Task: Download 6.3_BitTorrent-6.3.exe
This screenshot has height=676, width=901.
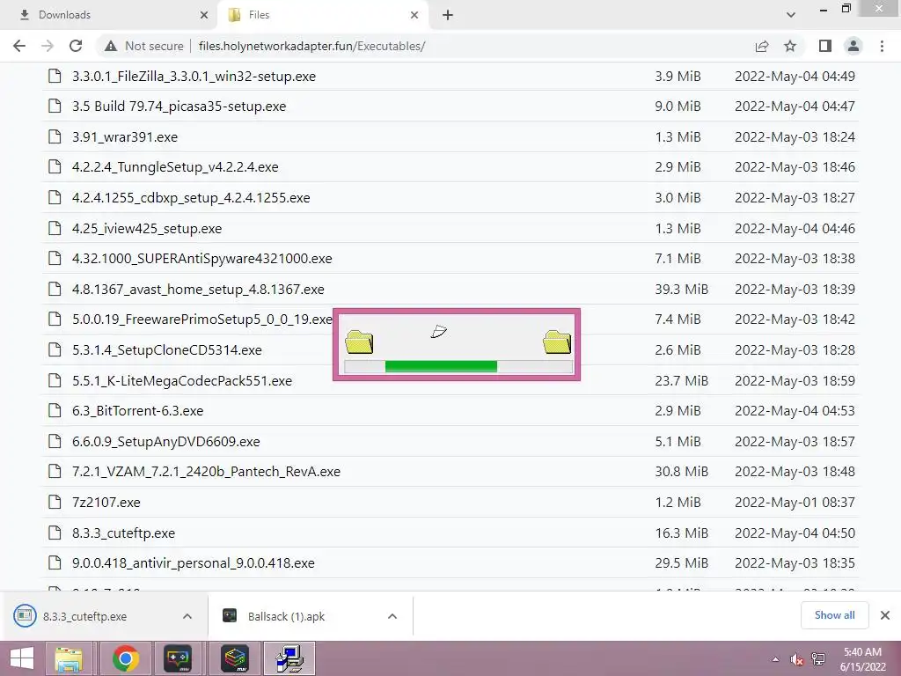Action: point(137,411)
